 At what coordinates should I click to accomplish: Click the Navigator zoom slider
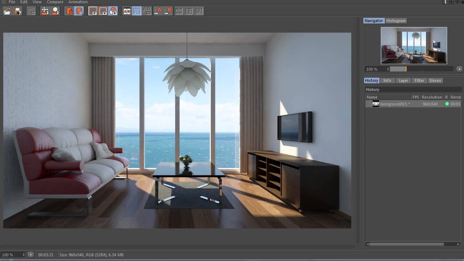(x=422, y=69)
